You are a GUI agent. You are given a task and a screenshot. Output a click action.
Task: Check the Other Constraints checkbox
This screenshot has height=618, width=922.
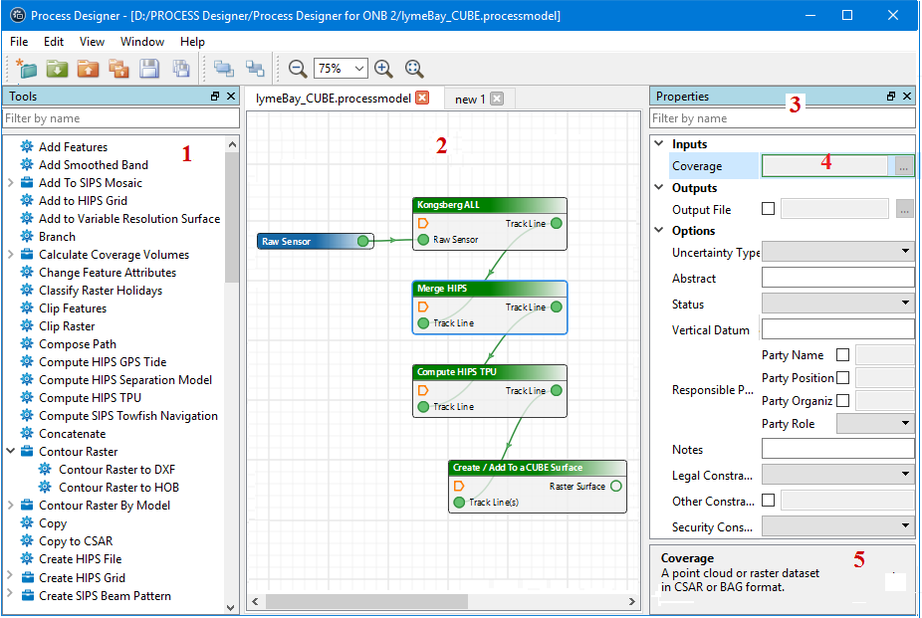(x=768, y=501)
